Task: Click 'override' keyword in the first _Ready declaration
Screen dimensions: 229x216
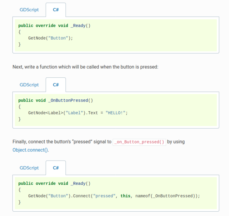Action: click(46, 26)
